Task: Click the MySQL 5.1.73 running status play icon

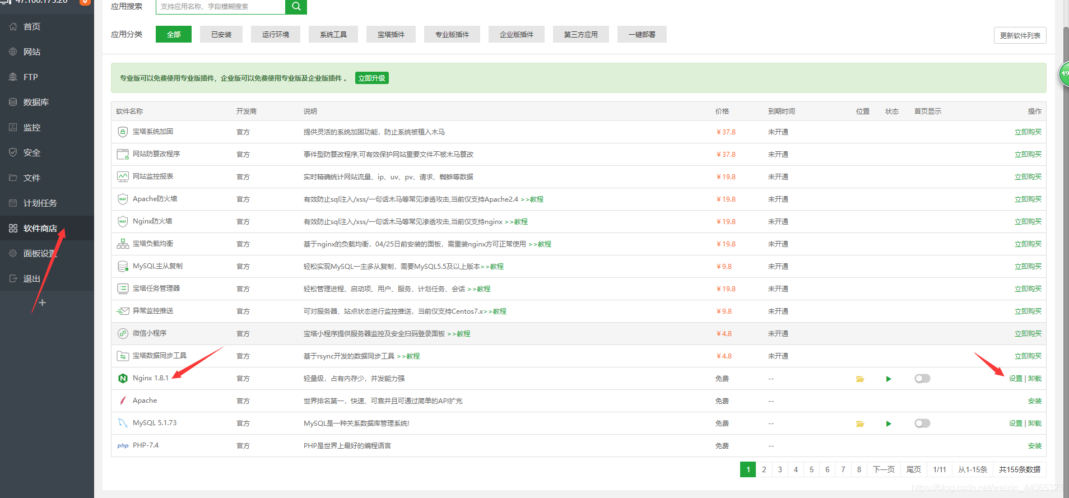Action: coord(889,423)
